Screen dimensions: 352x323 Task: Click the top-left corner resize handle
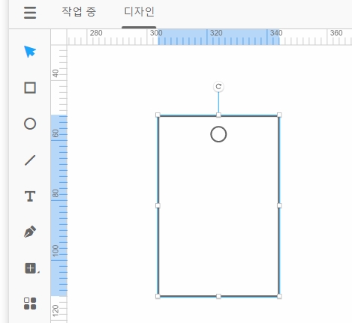coord(158,115)
